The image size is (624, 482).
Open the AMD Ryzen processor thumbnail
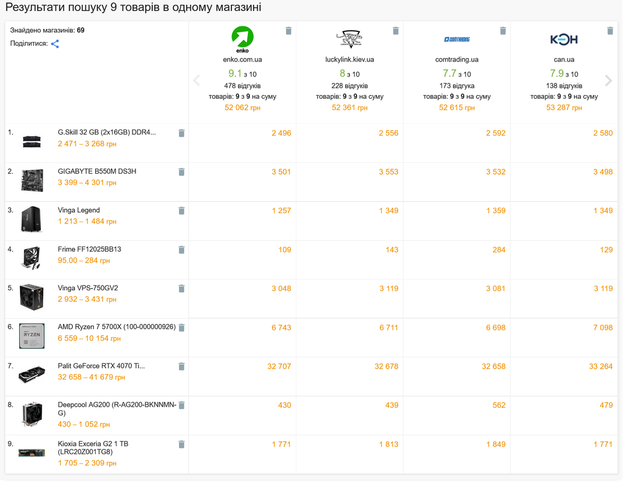[32, 336]
